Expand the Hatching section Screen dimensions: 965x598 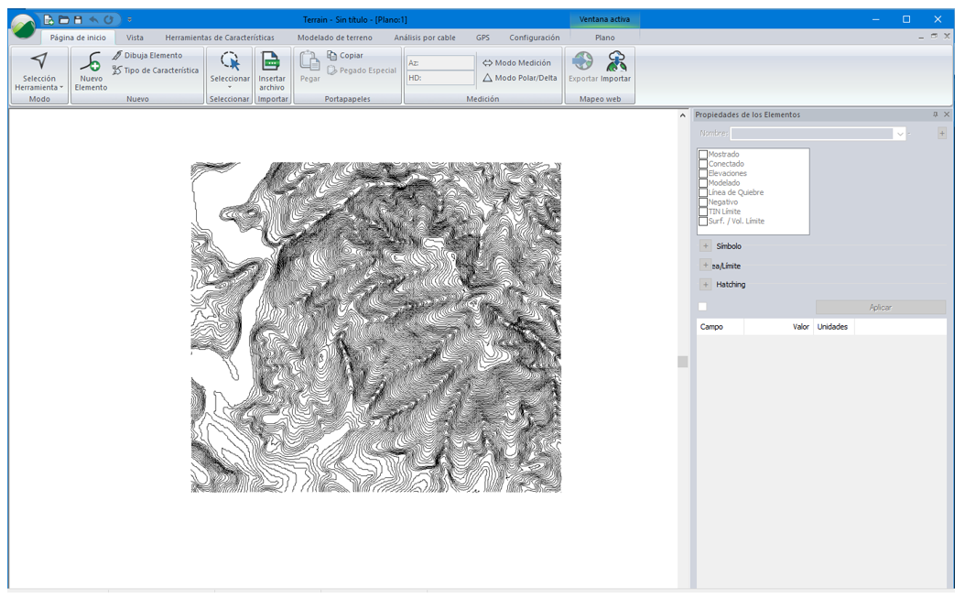[706, 285]
